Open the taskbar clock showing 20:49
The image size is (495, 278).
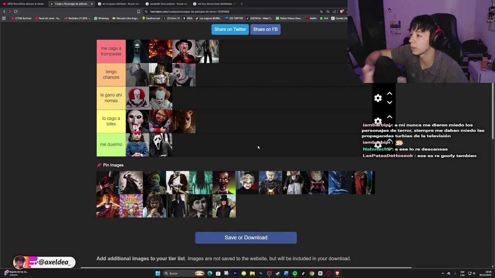point(485,273)
